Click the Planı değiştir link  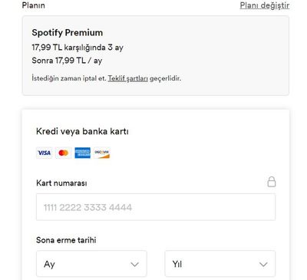265,5
